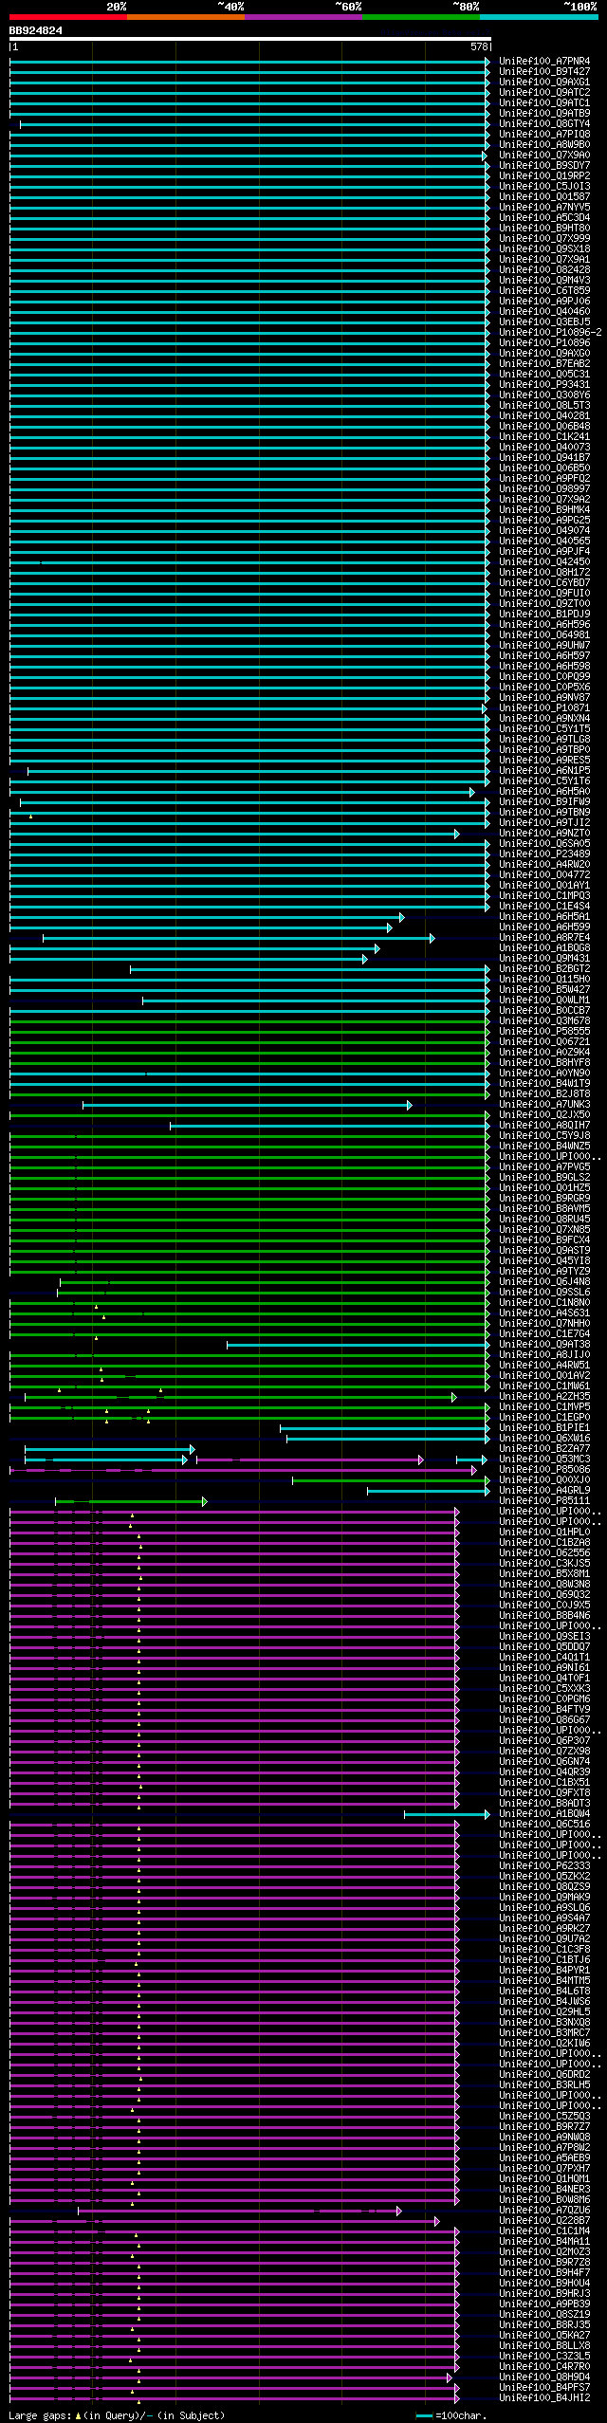Screen dimensions: 607x2423
Task: Click the query end position 578
Action: [x=479, y=46]
